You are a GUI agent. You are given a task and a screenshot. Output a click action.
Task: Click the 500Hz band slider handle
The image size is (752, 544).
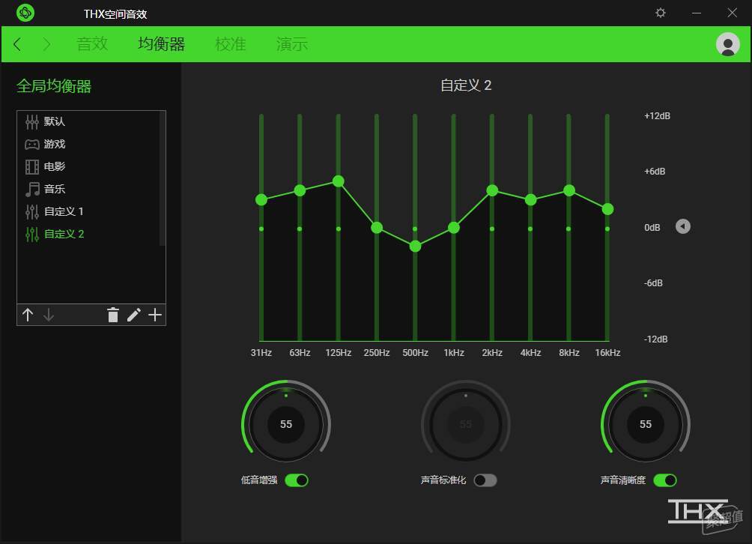(x=416, y=247)
